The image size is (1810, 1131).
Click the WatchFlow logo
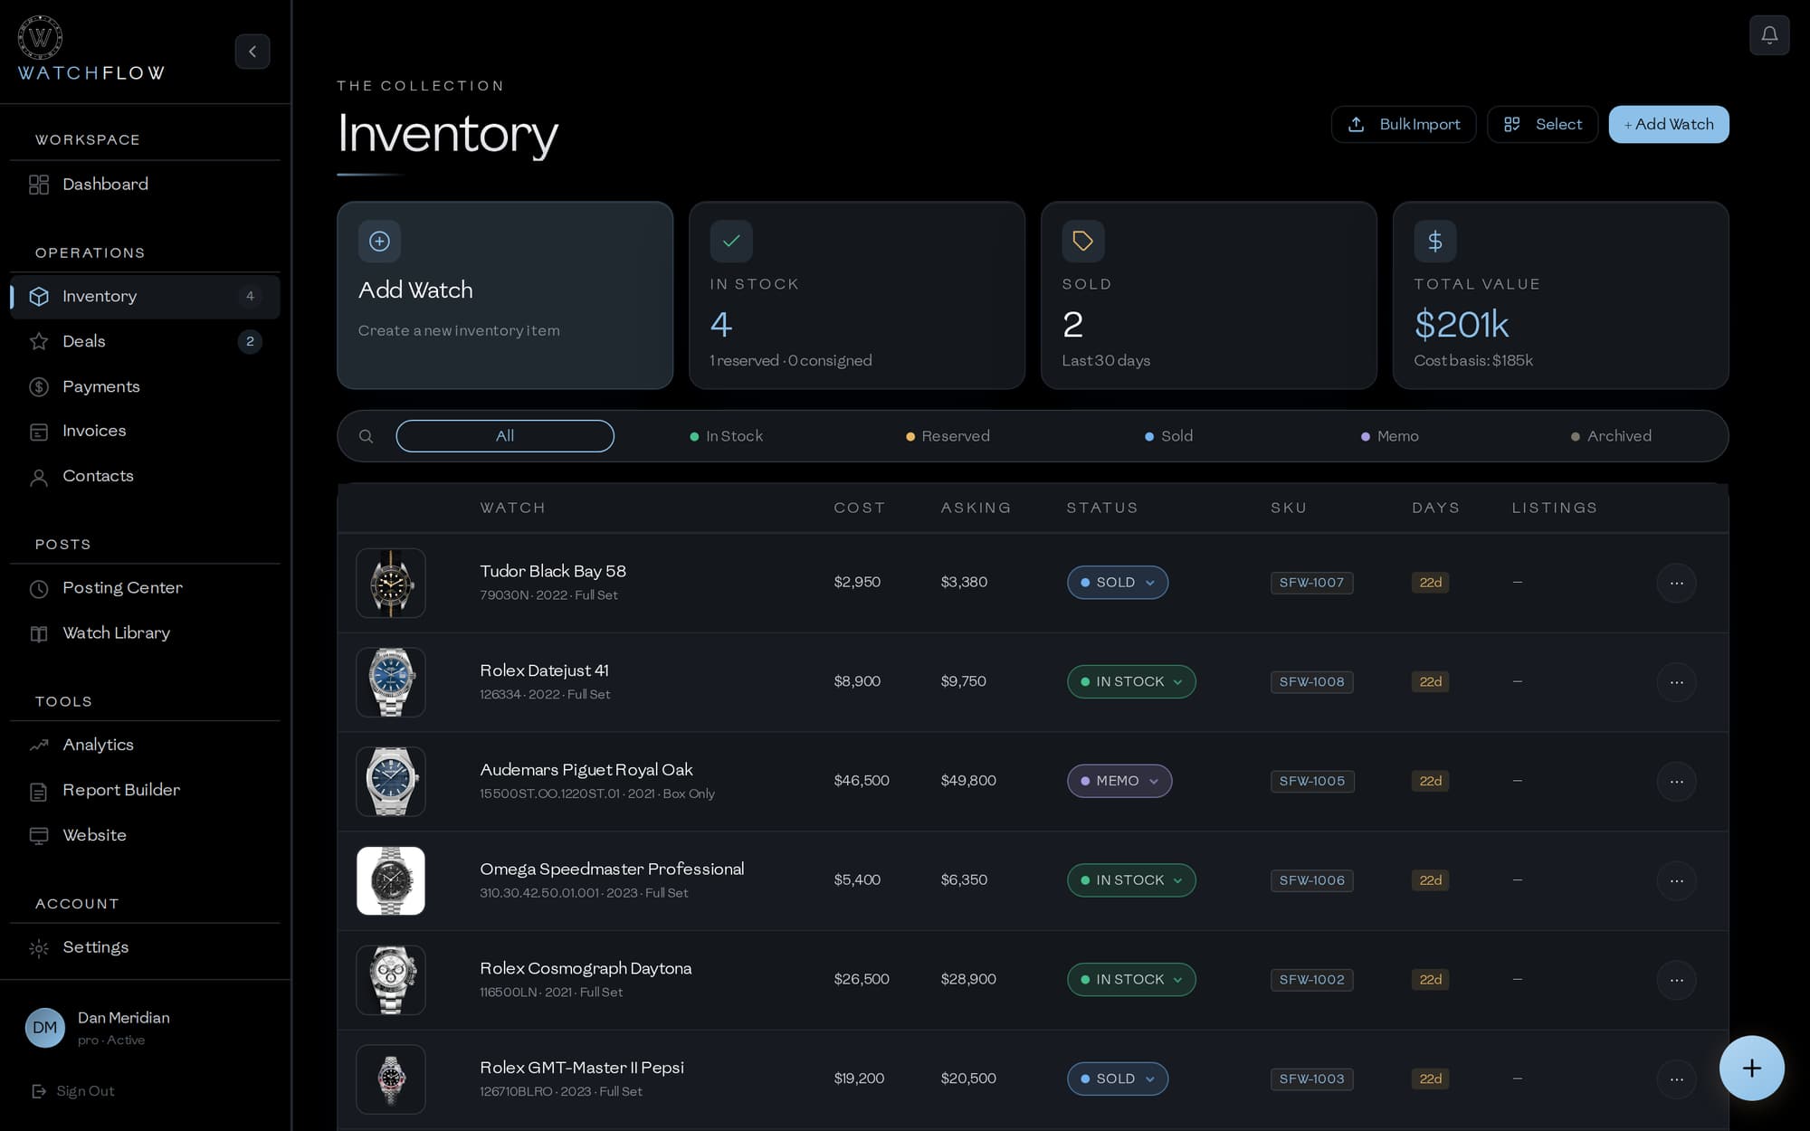[x=90, y=49]
